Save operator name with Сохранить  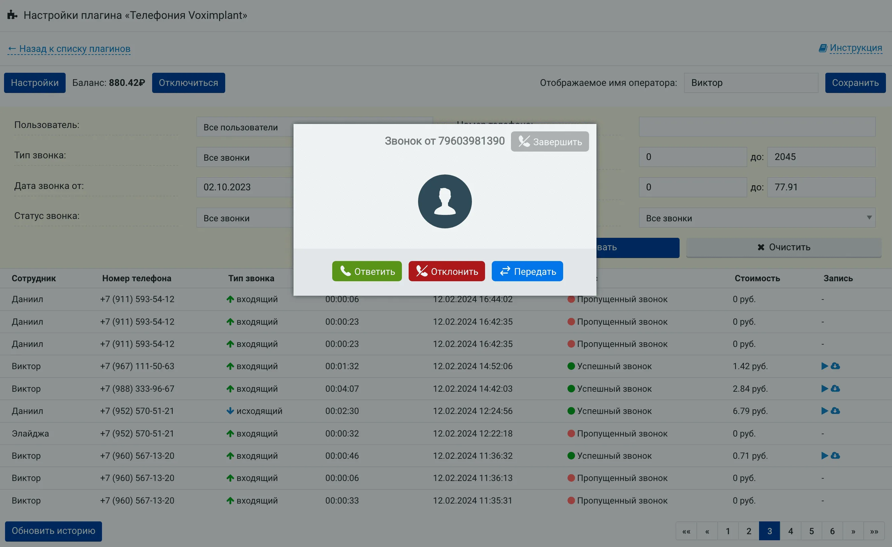tap(855, 83)
